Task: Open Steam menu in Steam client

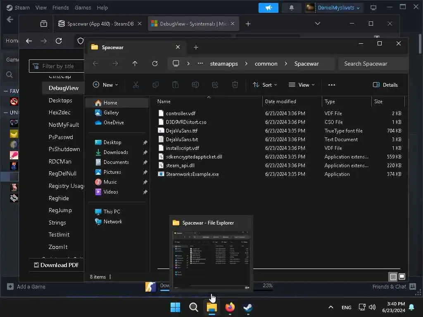Action: pyautogui.click(x=18, y=8)
